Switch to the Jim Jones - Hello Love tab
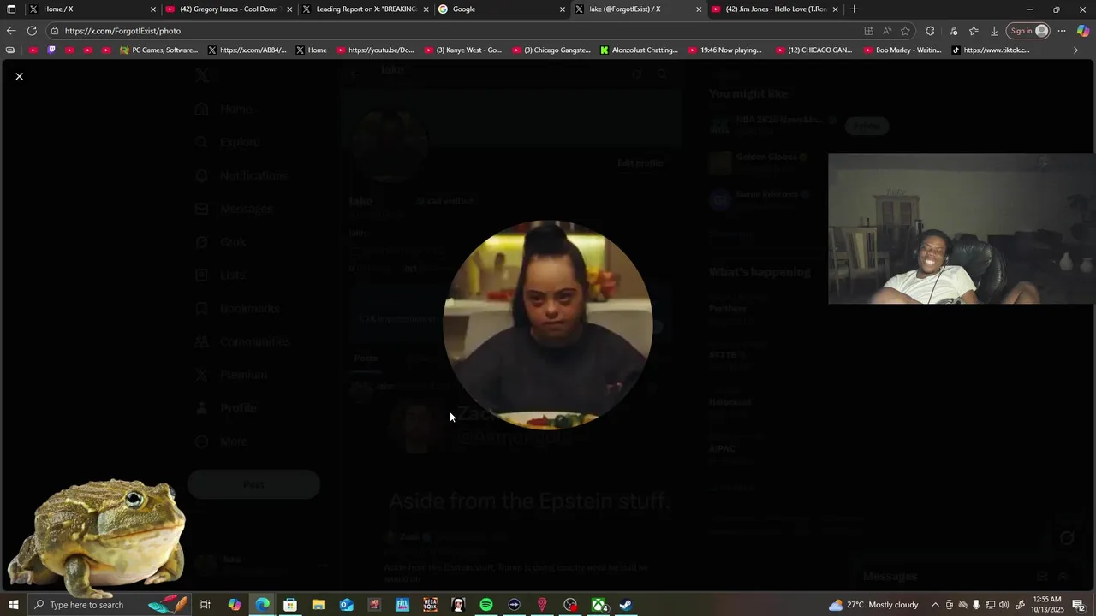This screenshot has width=1096, height=616. pos(775,9)
